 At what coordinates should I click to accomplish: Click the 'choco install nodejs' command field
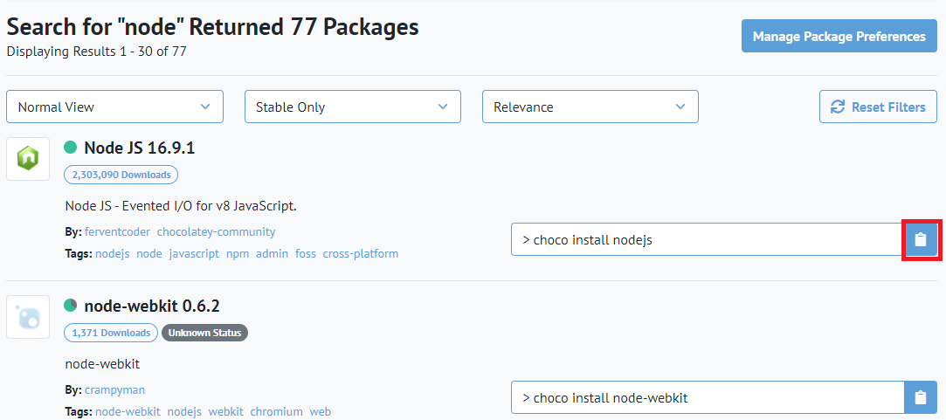point(708,239)
